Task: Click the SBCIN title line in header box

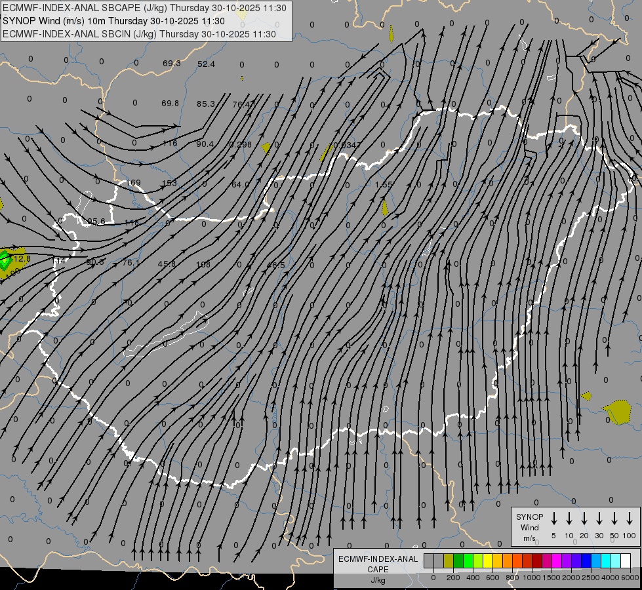Action: point(139,34)
